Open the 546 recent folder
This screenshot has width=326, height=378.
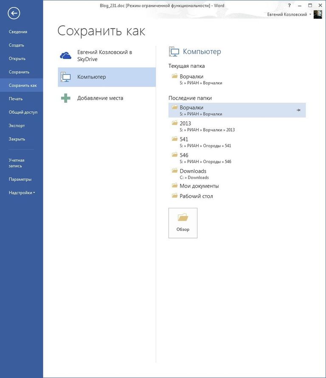[x=237, y=158]
